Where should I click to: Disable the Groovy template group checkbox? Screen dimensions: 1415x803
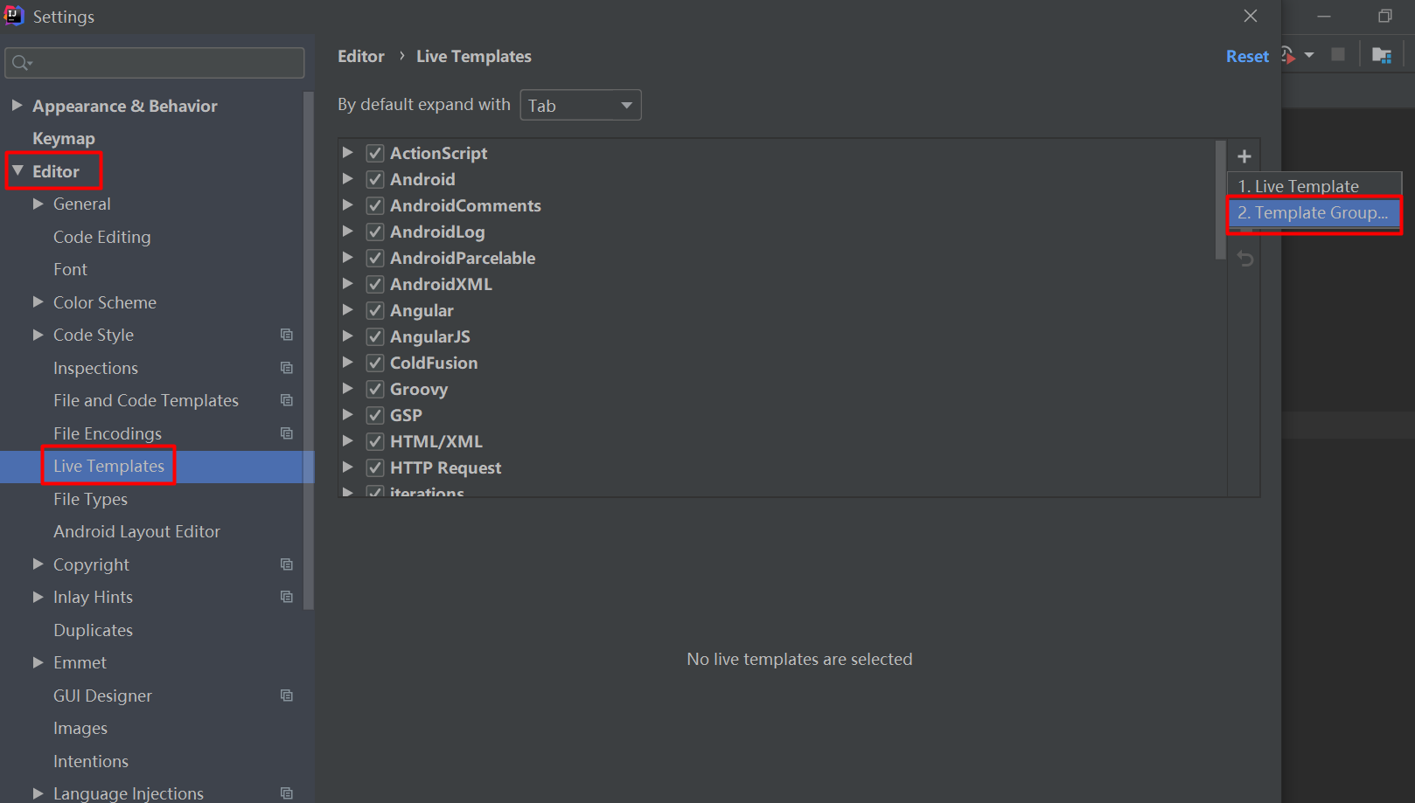(375, 389)
